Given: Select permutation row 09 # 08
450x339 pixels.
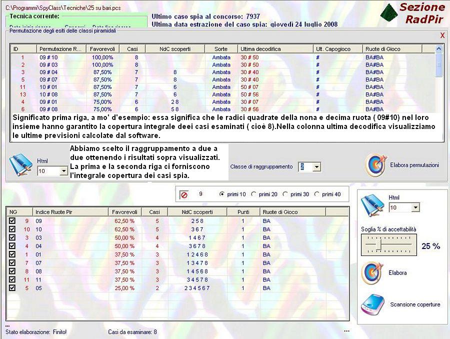Looking at the screenshot, I should (223, 109).
